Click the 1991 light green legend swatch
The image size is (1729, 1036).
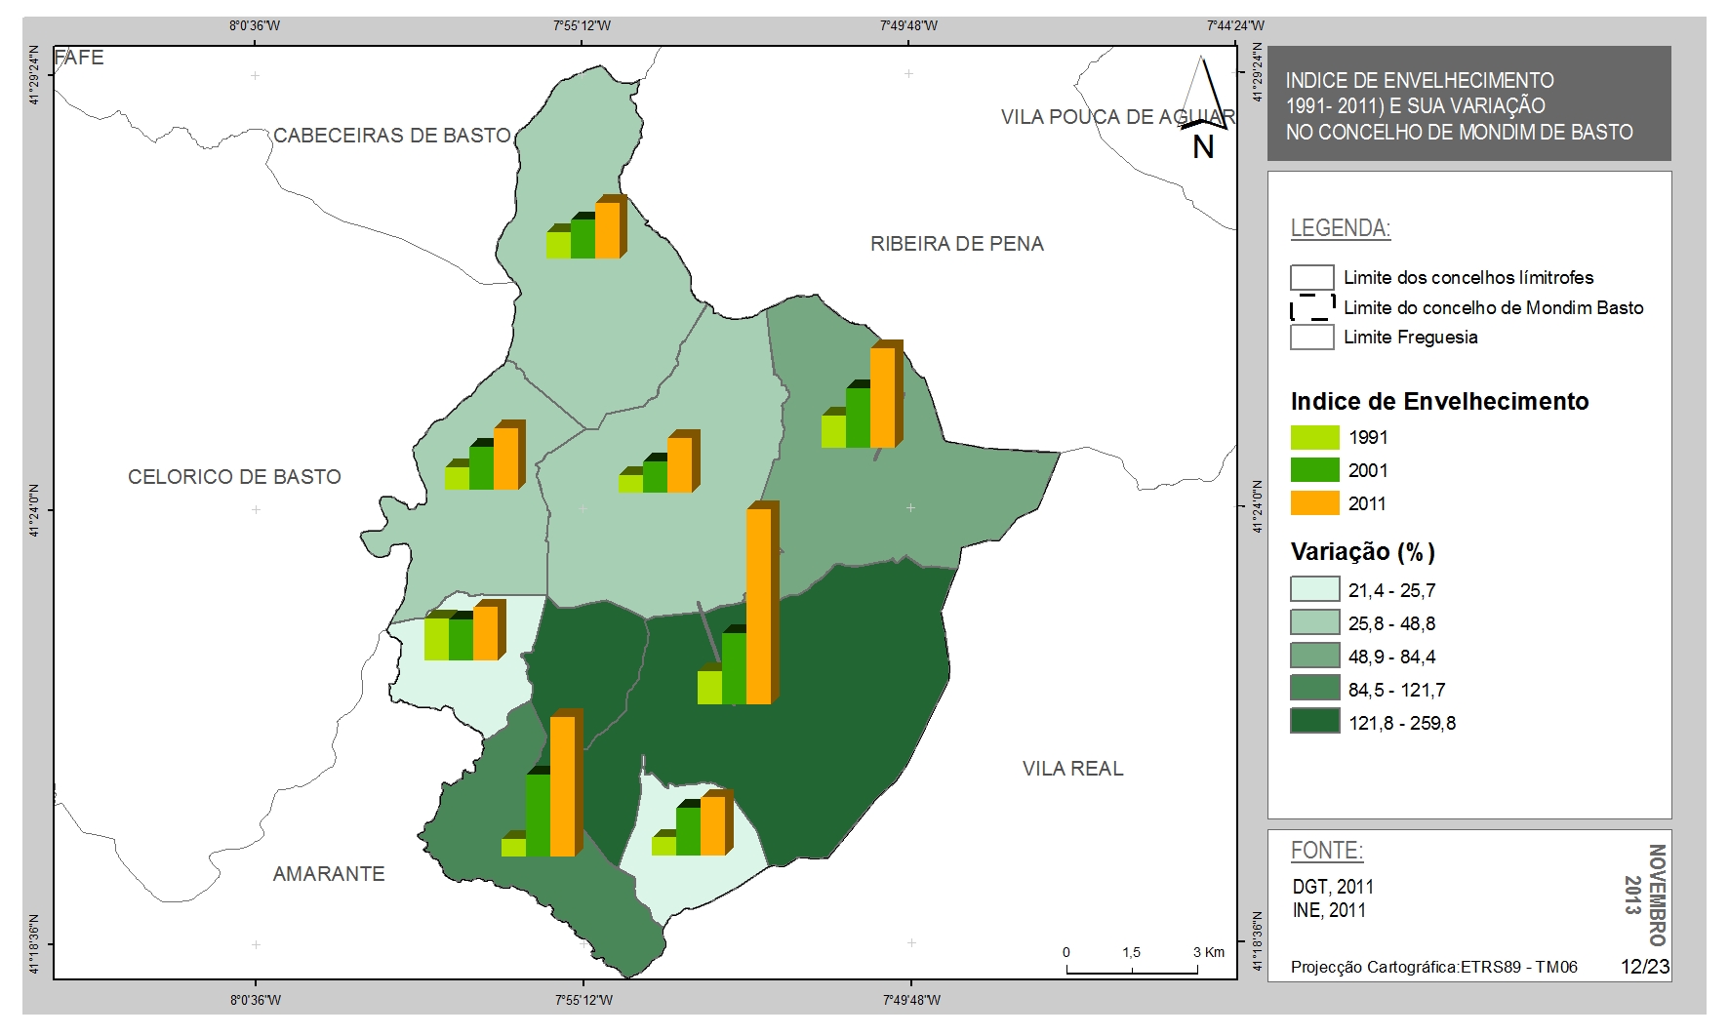(x=1314, y=437)
